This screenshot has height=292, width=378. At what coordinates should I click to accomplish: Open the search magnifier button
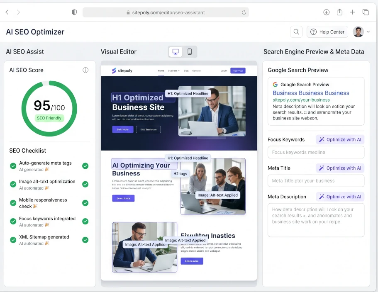pos(296,32)
